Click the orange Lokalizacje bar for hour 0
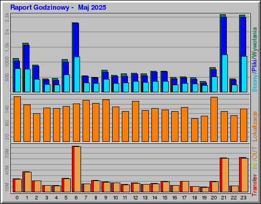 [x=17, y=119]
